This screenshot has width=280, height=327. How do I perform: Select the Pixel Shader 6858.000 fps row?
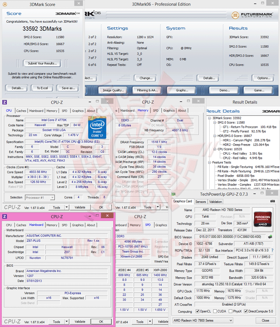(x=236, y=176)
